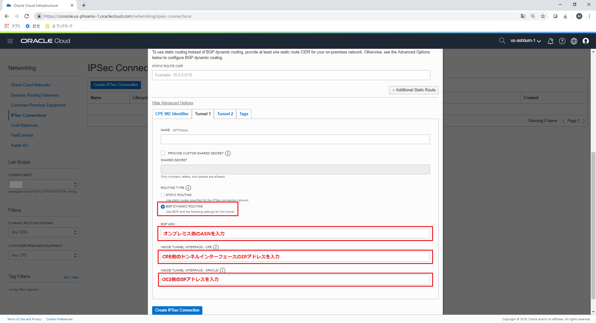The image size is (596, 323).
Task: Select the Static Routing radio button
Action: pos(163,195)
